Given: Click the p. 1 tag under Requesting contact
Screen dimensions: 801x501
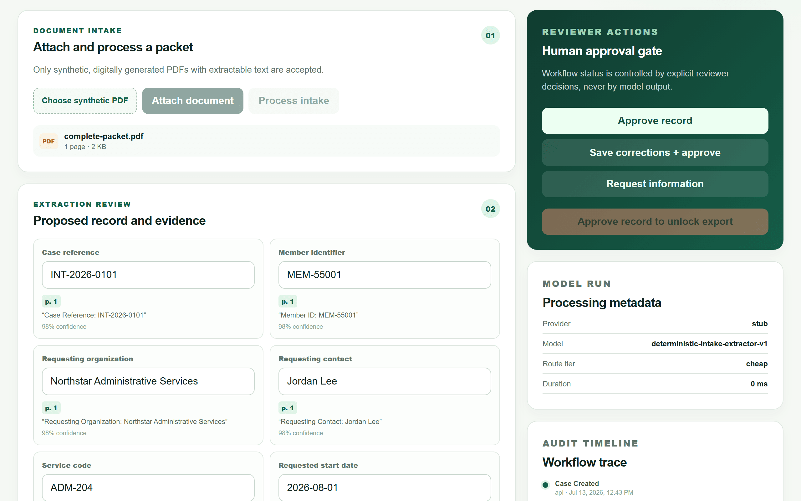Looking at the screenshot, I should click(x=288, y=408).
